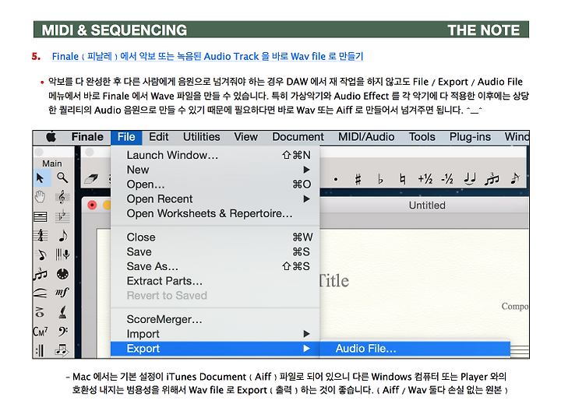Choose Save As… in File menu

click(215, 266)
